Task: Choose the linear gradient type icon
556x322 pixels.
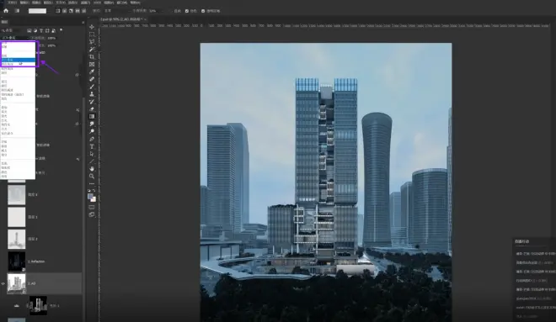Action: point(58,11)
